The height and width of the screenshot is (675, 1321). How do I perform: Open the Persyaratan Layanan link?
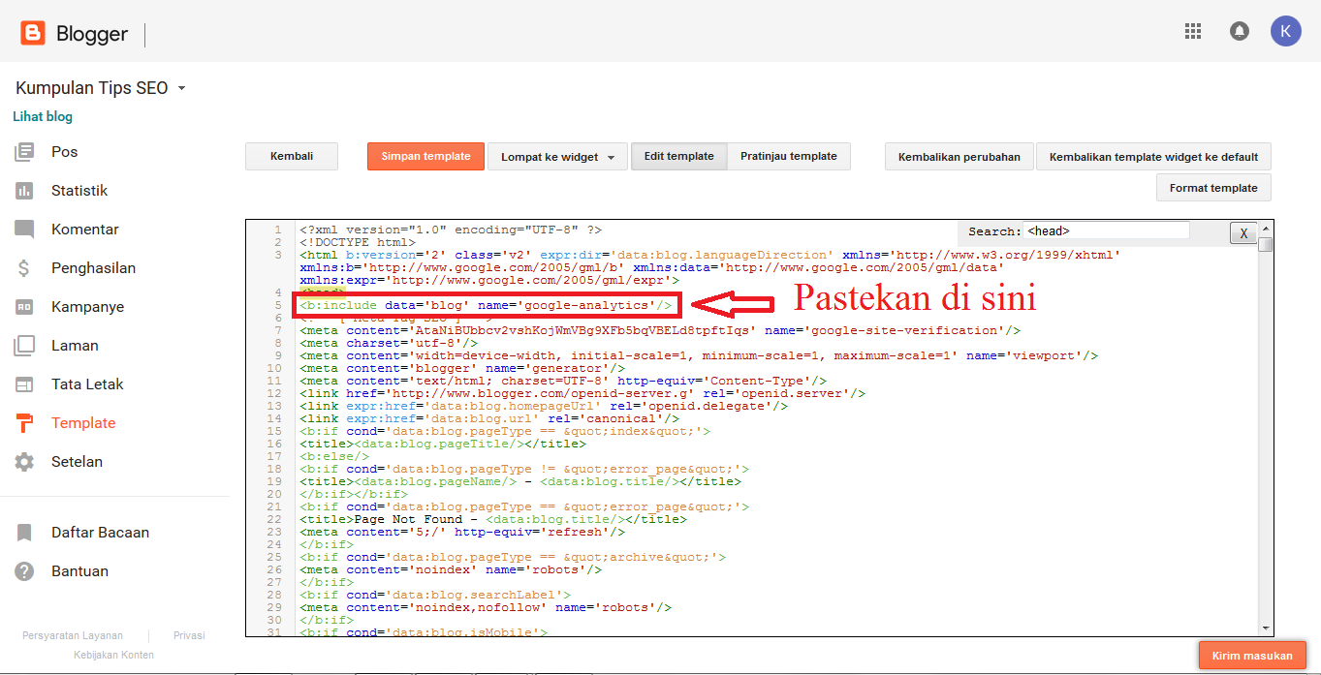pyautogui.click(x=73, y=635)
